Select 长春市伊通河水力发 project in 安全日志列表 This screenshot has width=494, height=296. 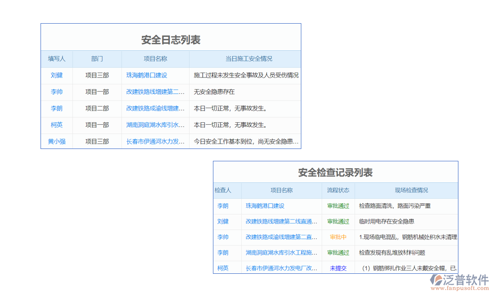point(155,141)
